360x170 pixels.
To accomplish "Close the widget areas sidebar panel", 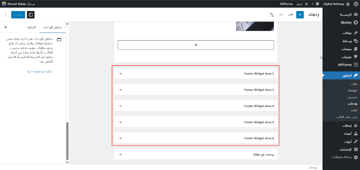I will point(6,27).
